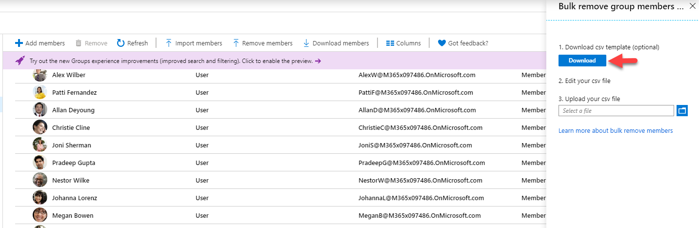Select Megan Bowen's email address
Image resolution: width=699 pixels, height=228 pixels.
419,215
